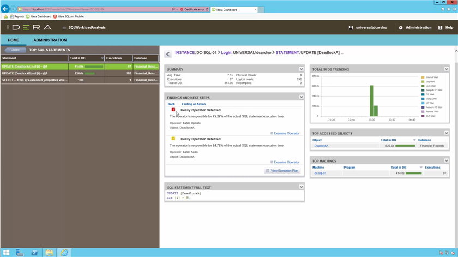Open the Windows Start button
The image size is (458, 257).
coord(6,253)
